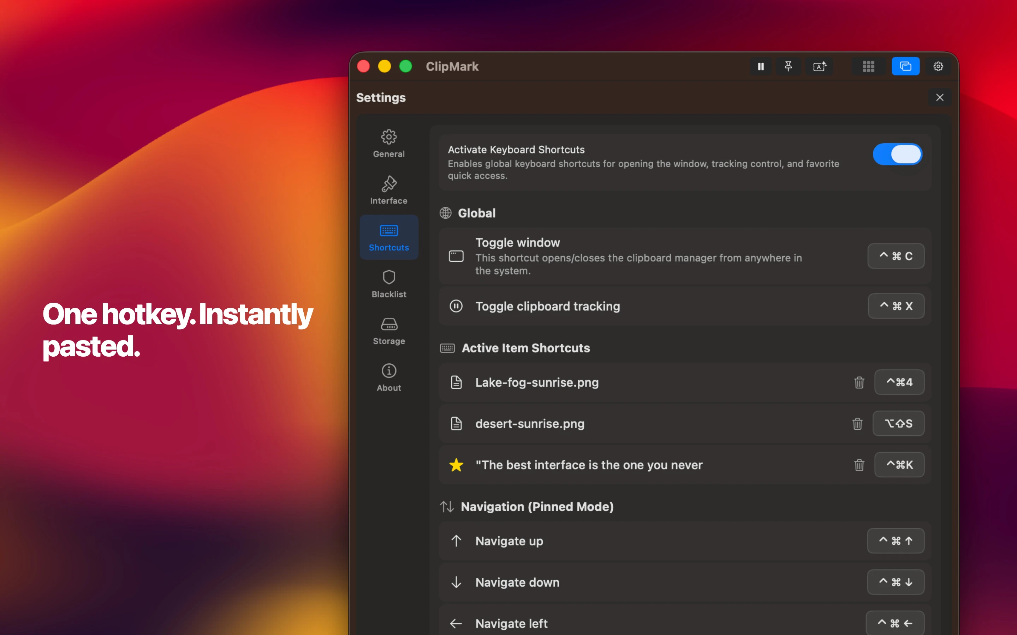The width and height of the screenshot is (1017, 635).
Task: Pin the ClipMark window
Action: (789, 66)
